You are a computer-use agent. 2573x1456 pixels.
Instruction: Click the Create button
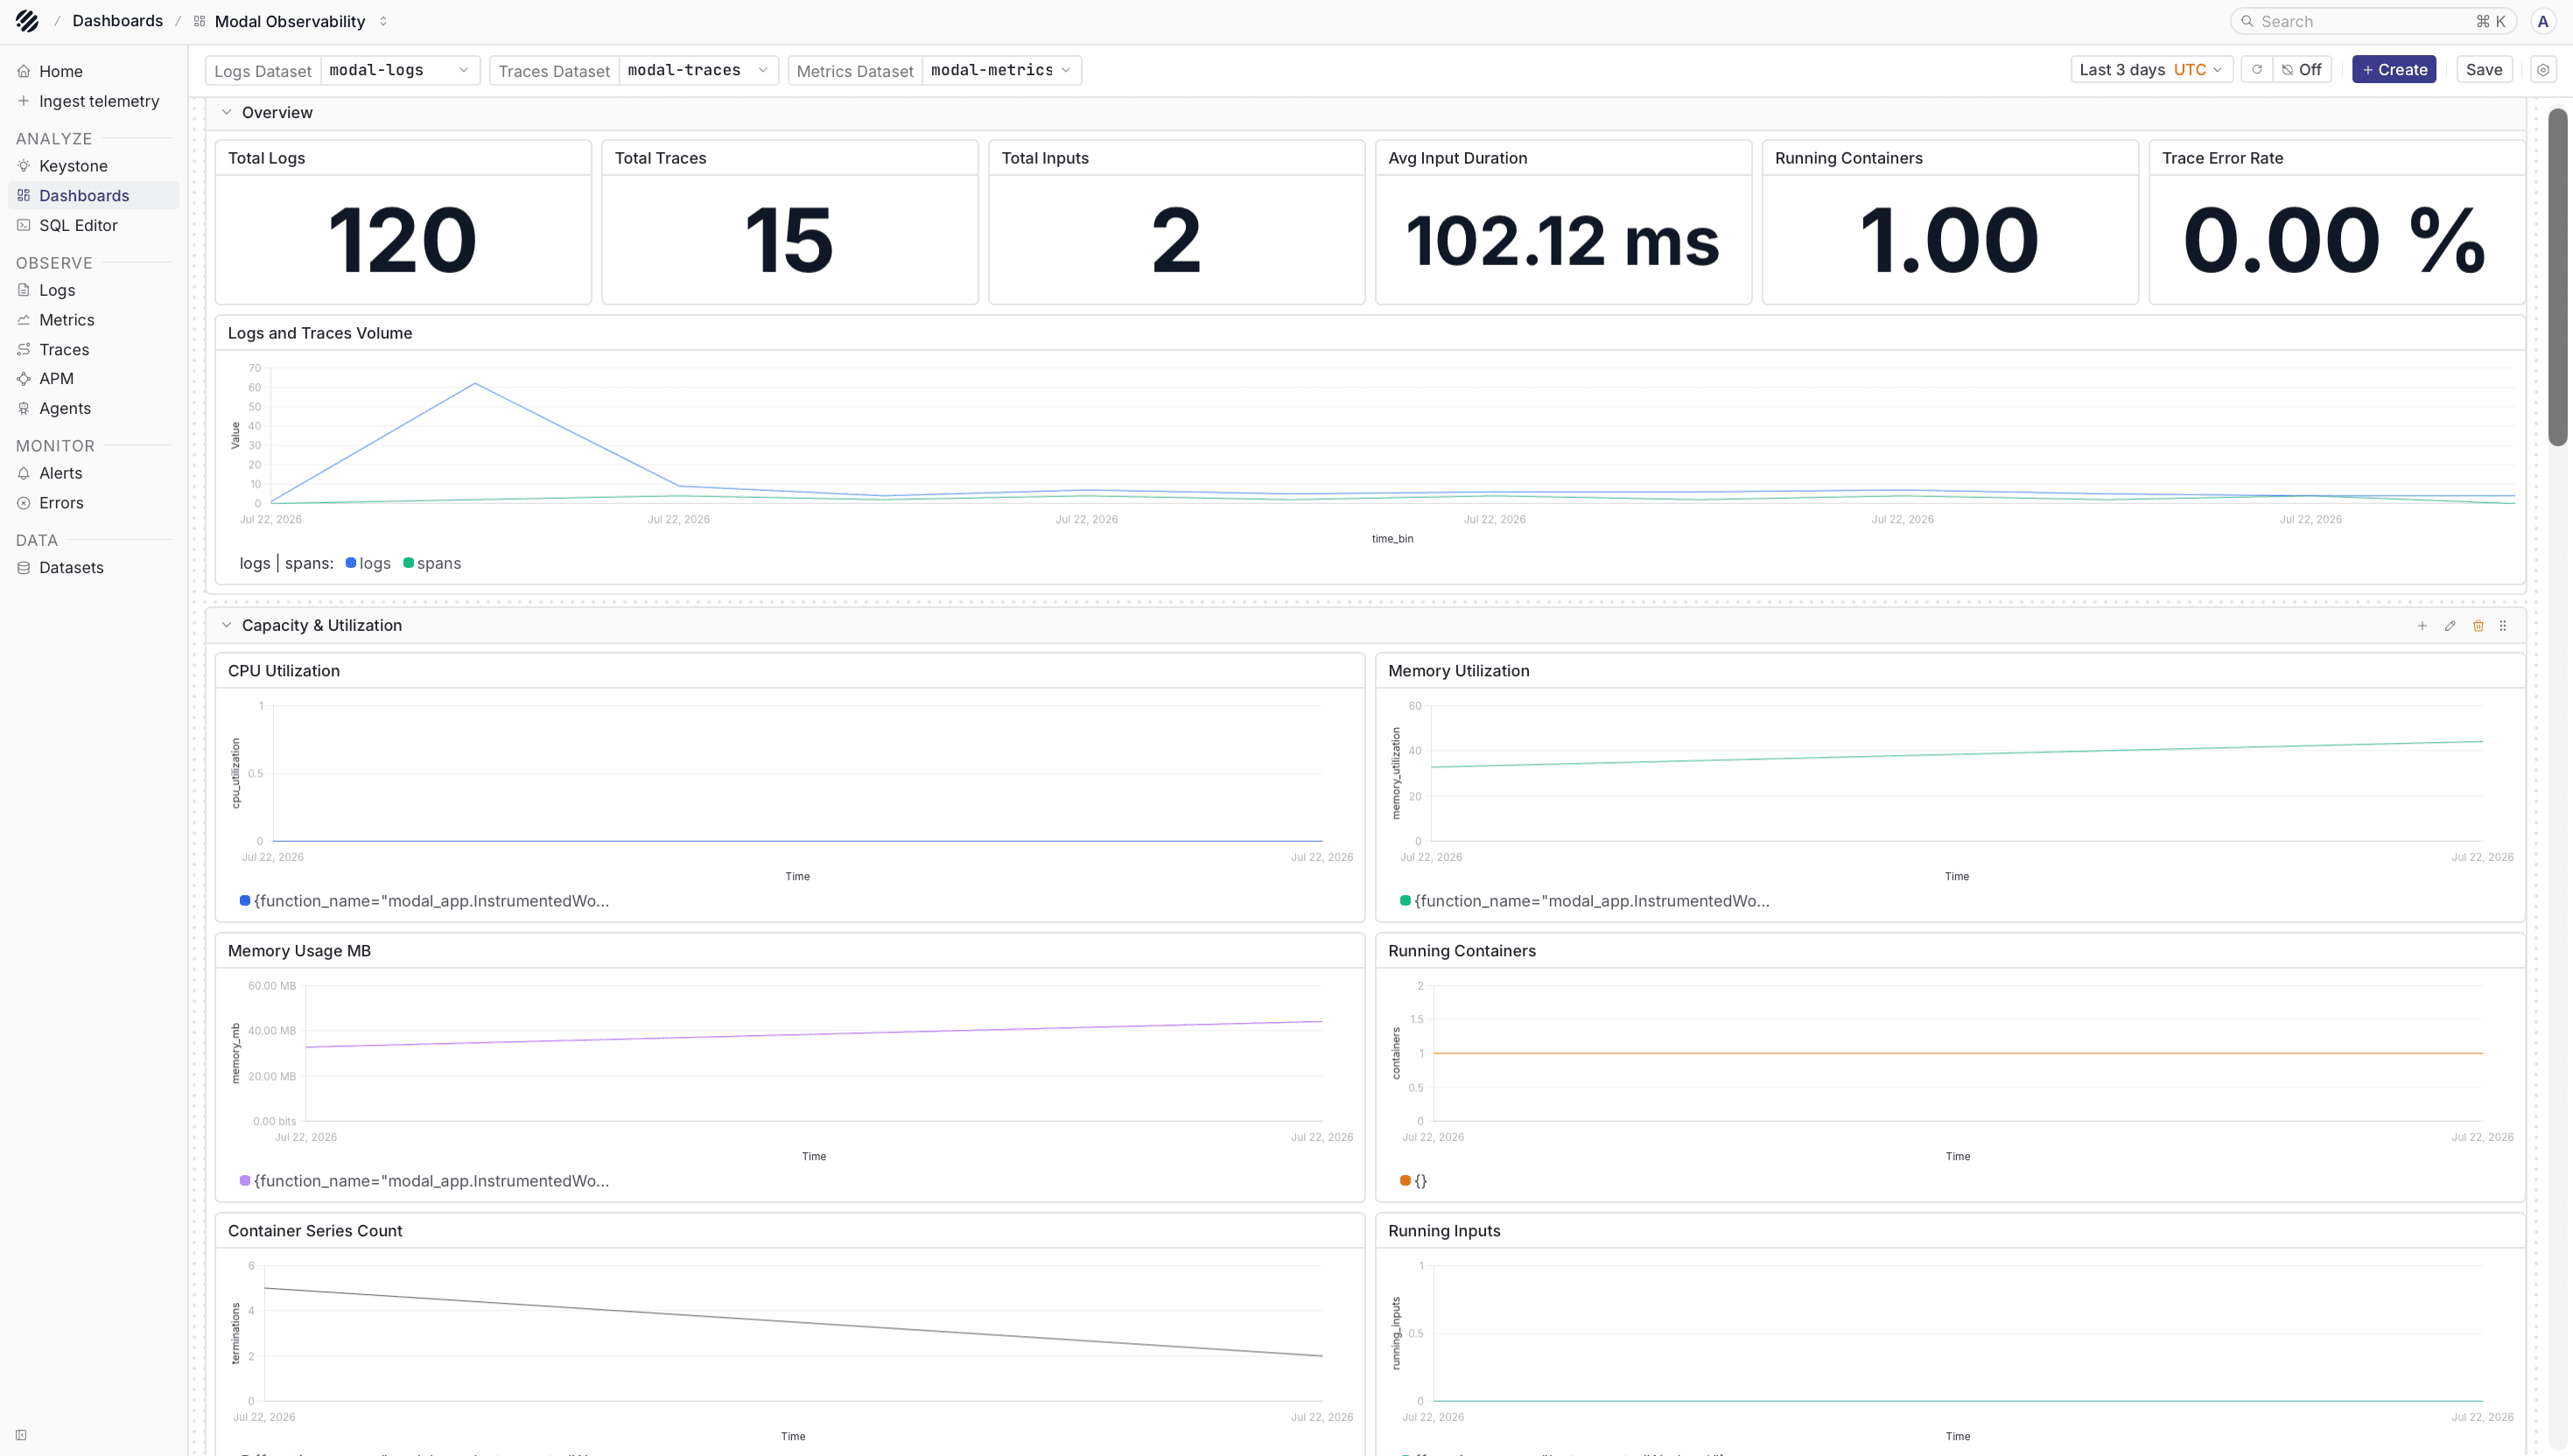[x=2394, y=70]
